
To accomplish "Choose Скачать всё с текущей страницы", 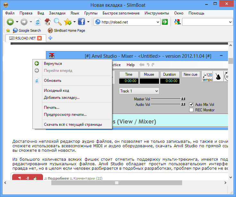I will click(x=73, y=124).
